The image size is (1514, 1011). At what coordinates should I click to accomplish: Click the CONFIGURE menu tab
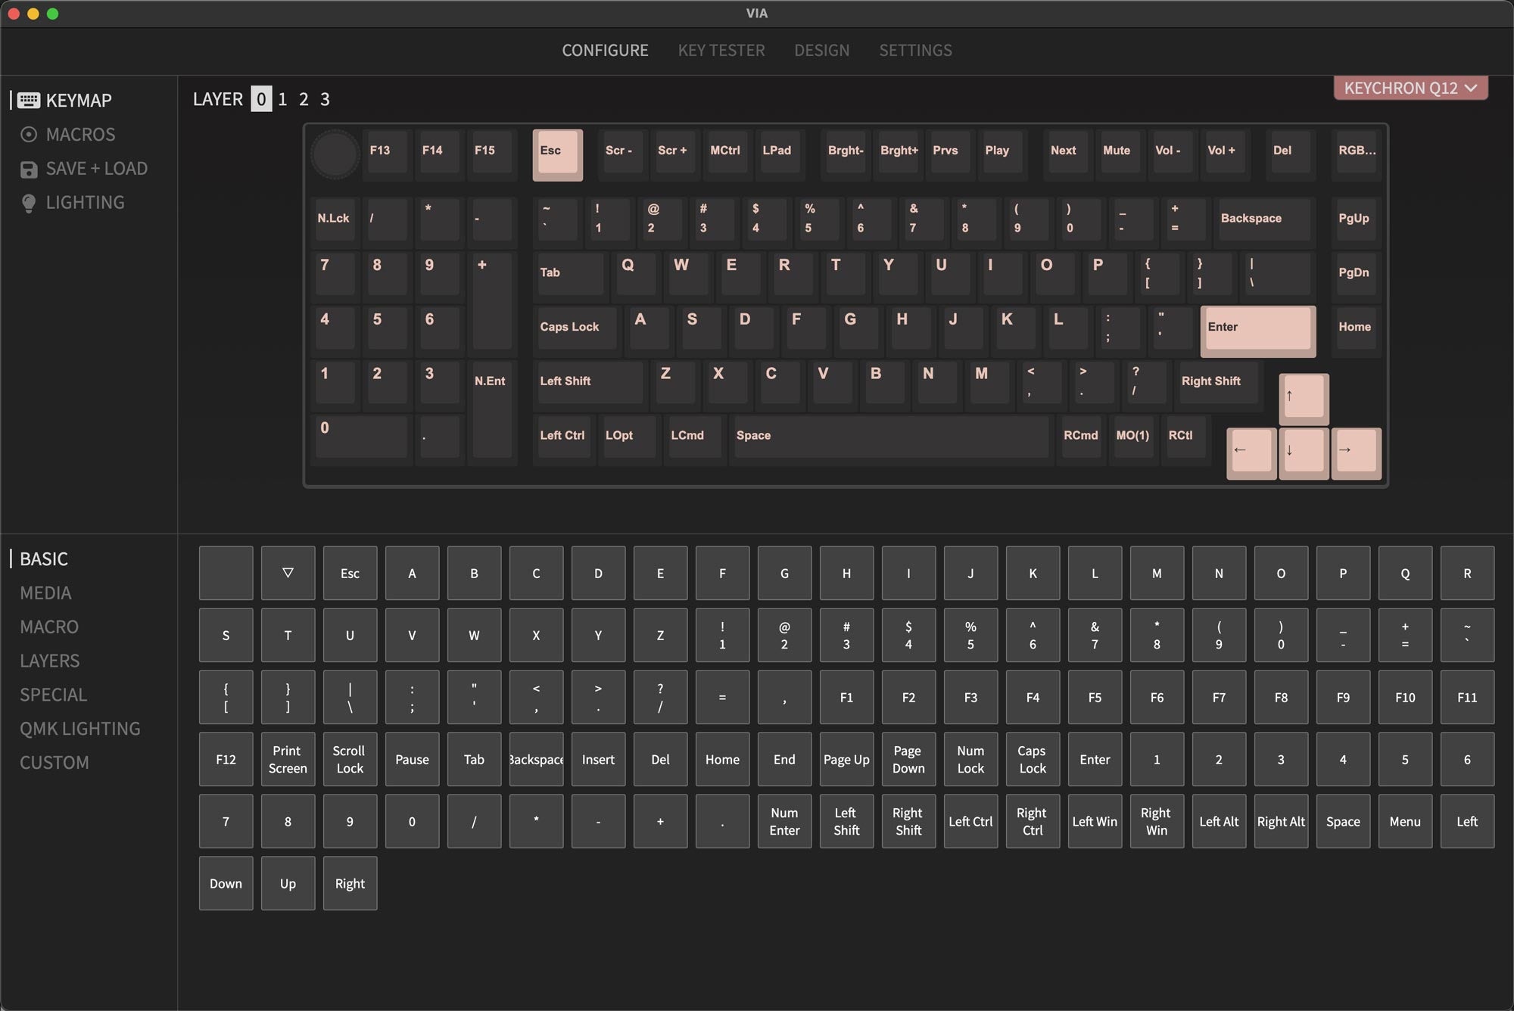606,50
